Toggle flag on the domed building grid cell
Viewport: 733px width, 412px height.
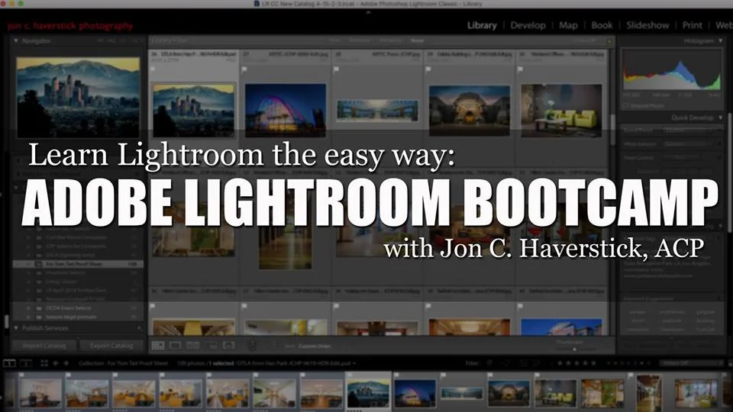[x=428, y=69]
